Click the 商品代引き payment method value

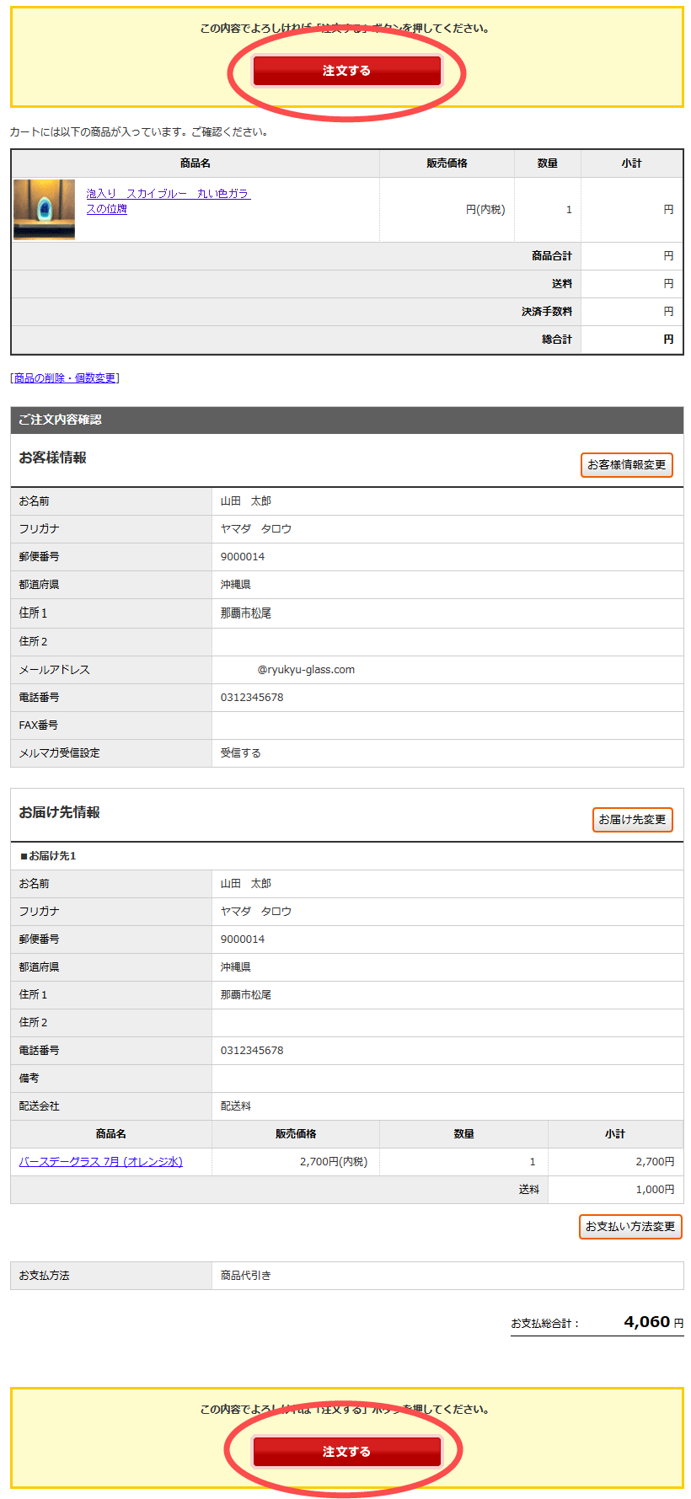246,1276
